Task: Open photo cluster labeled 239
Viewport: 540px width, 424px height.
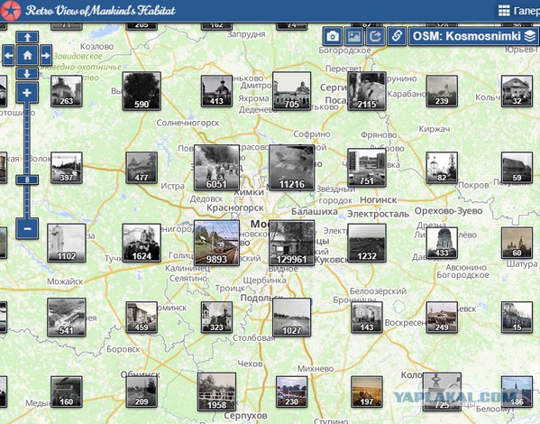Action: pyautogui.click(x=442, y=91)
